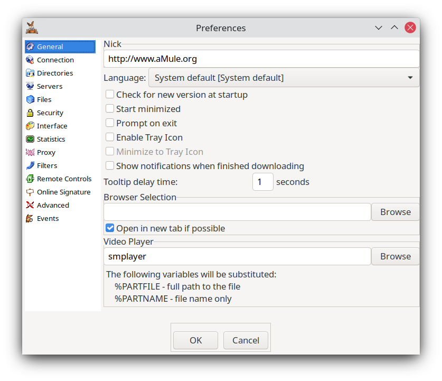This screenshot has width=442, height=381.
Task: Click the Files cube icon
Action: point(30,99)
